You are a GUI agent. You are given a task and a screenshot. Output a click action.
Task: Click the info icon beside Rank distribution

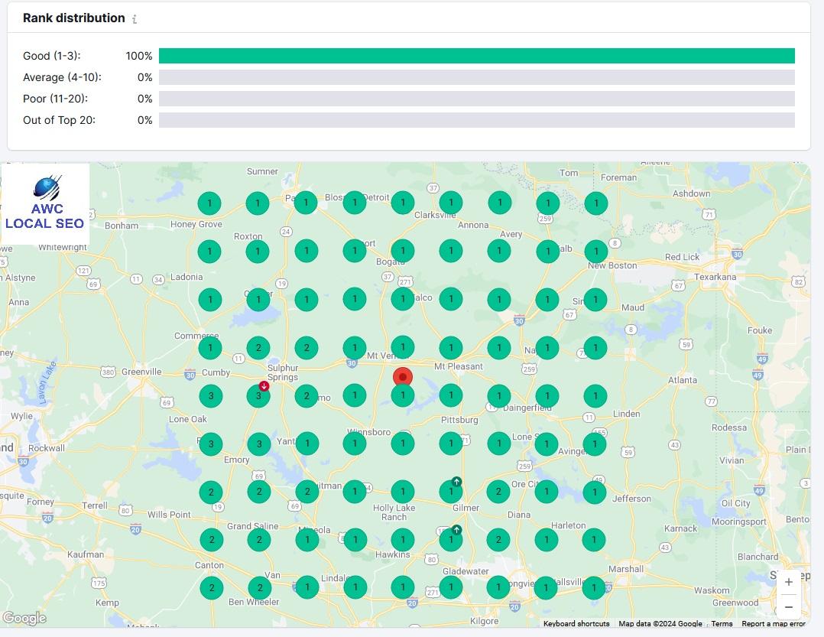(135, 19)
